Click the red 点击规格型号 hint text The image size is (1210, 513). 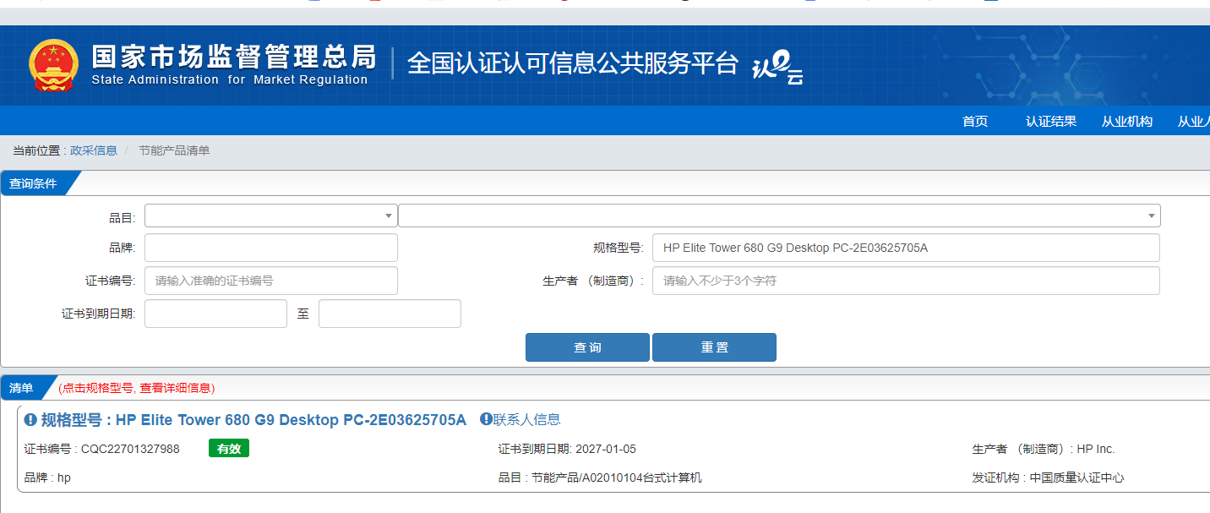(x=137, y=388)
